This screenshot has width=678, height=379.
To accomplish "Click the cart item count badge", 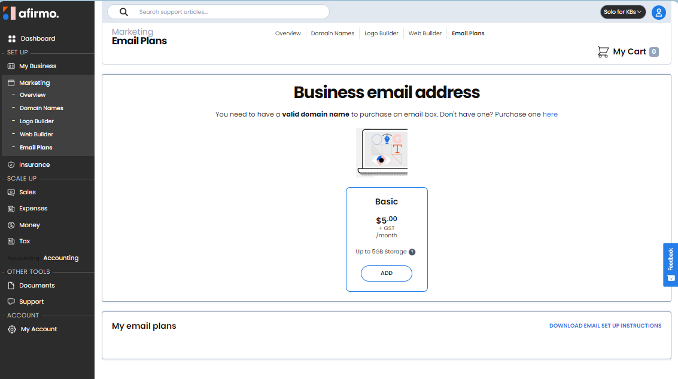I will click(654, 52).
